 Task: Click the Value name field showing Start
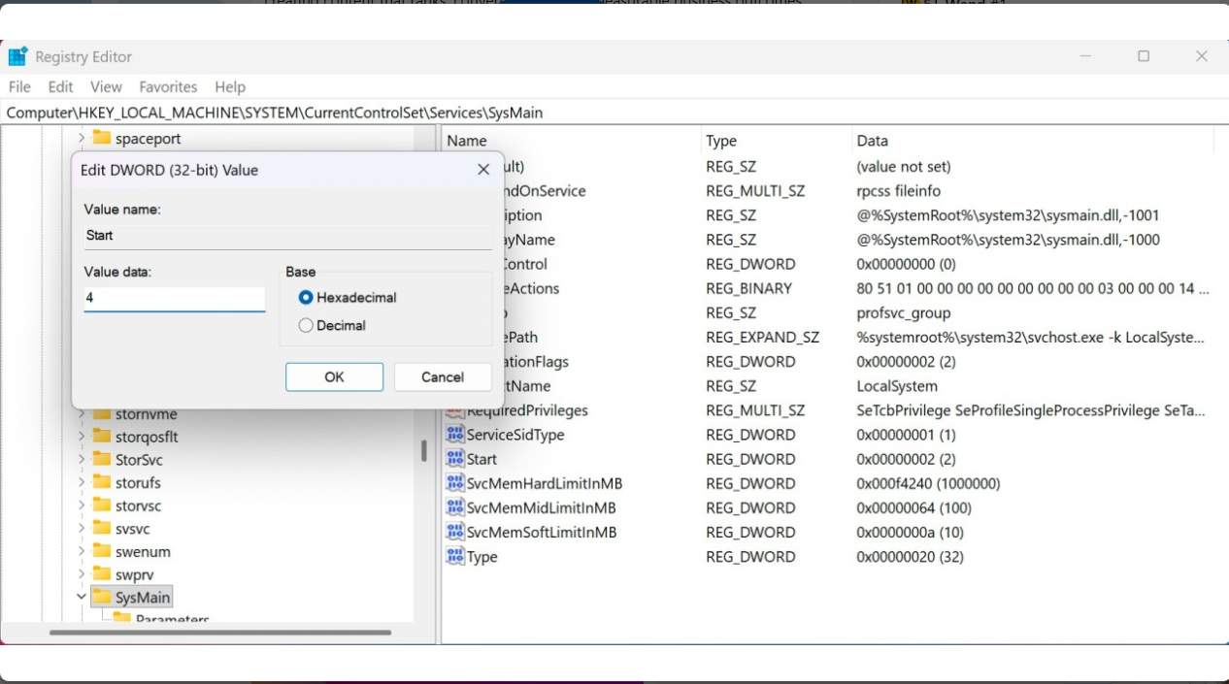[287, 236]
